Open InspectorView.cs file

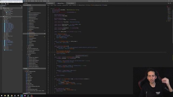(32, 22)
